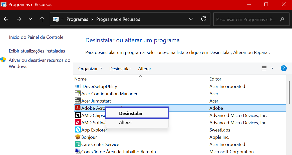The height and width of the screenshot is (155, 292).
Task: Click Apple Inc. publisher cell
Action: (219, 137)
